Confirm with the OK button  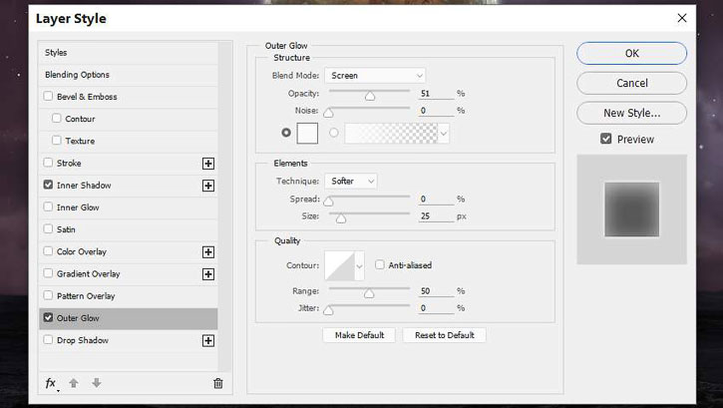tap(631, 54)
